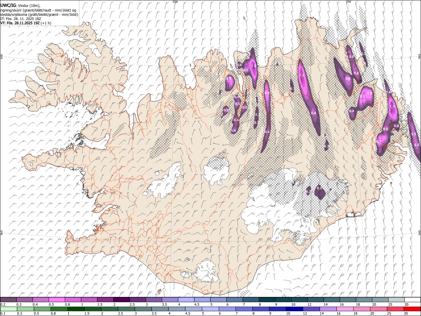The height and width of the screenshot is (316, 421).
Task: Select the dark purple snow swatch between 2 and 2.5
Action: click(x=121, y=300)
